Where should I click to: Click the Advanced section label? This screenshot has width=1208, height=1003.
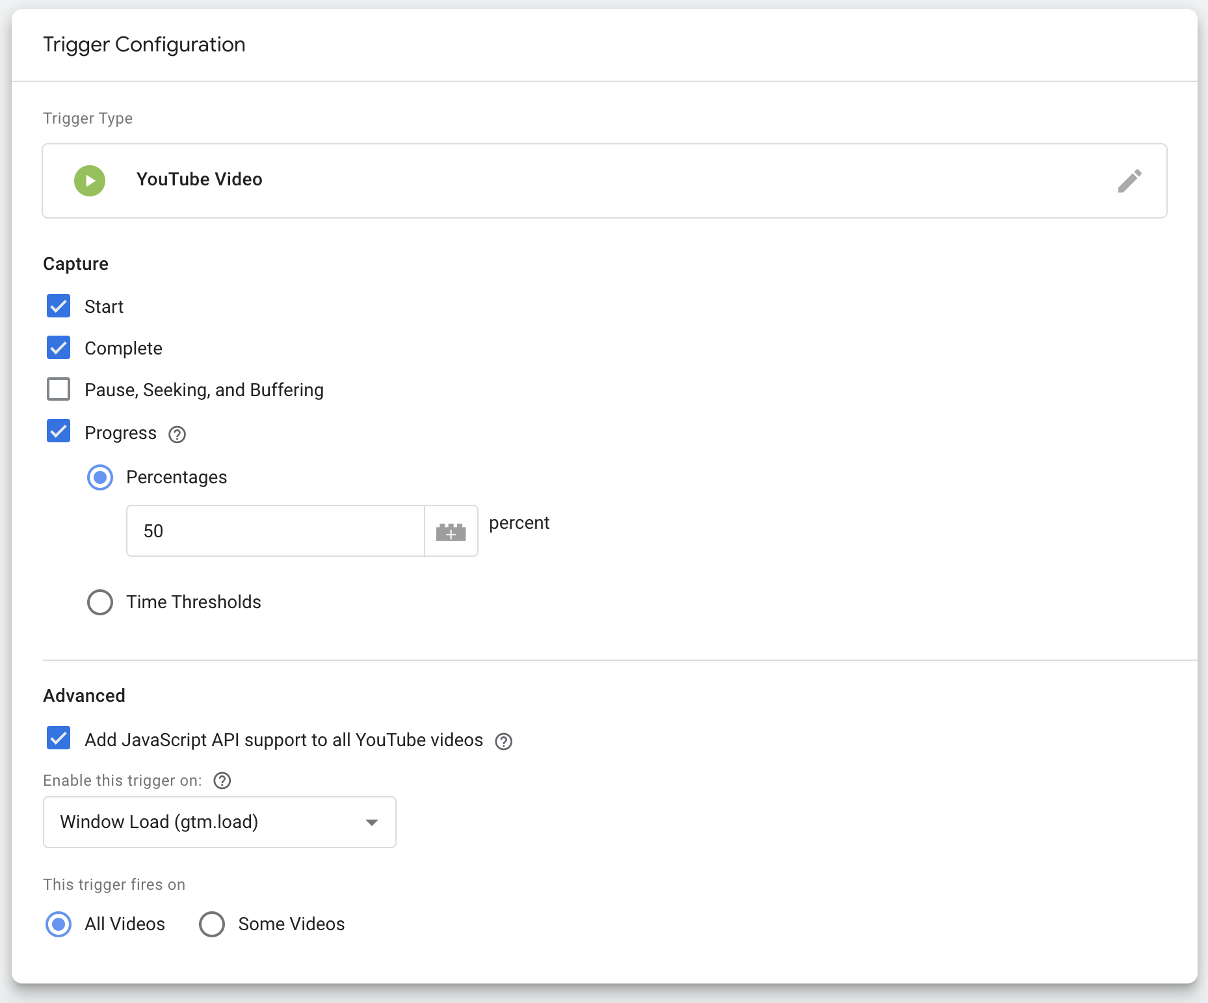tap(84, 695)
